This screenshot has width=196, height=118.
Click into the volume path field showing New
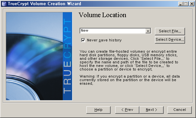[x=113, y=31]
